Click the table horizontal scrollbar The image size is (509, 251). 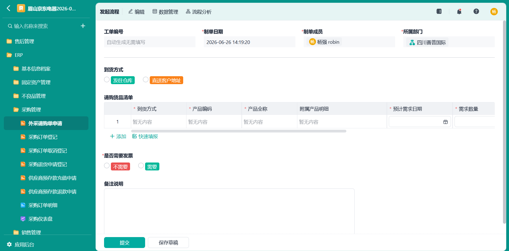pos(239,131)
